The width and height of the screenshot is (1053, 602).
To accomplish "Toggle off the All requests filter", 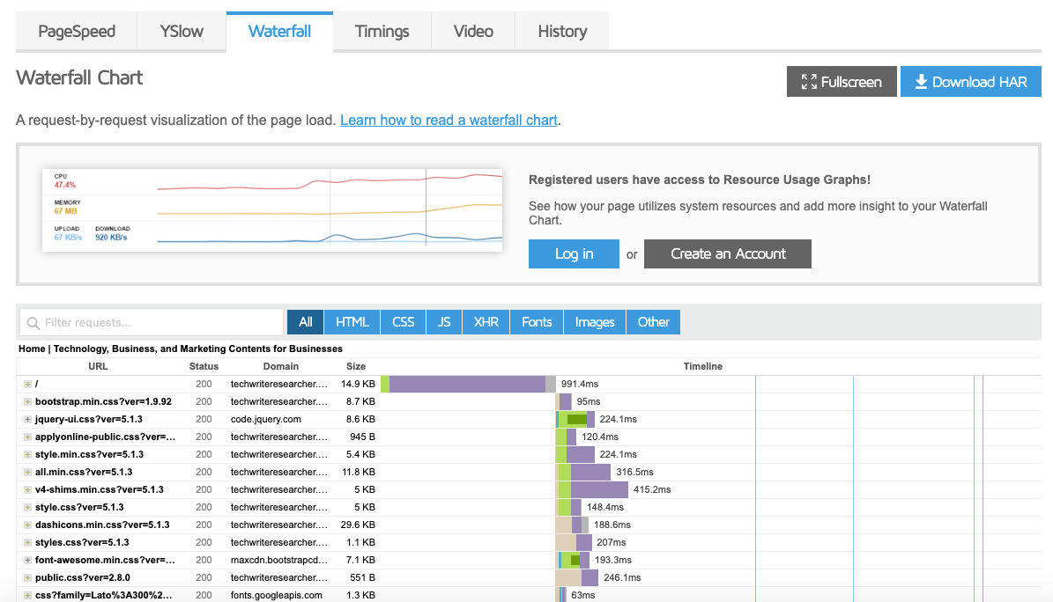I will click(x=304, y=321).
